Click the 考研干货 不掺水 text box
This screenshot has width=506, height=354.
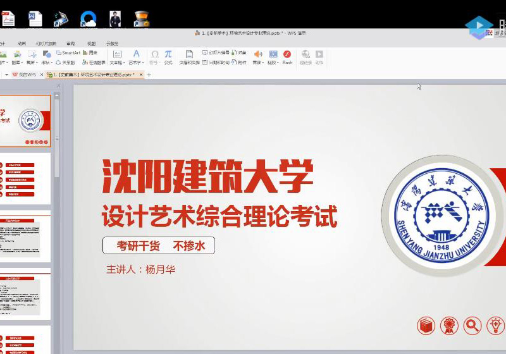point(159,246)
